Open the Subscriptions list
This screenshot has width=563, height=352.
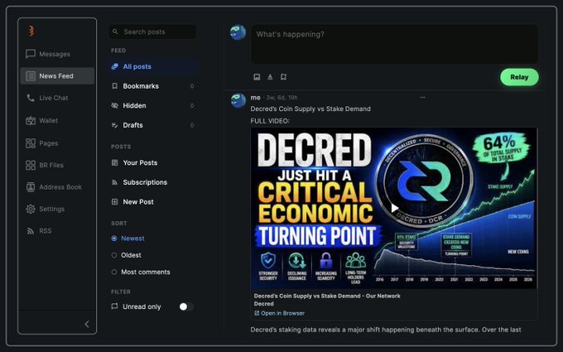[153, 182]
